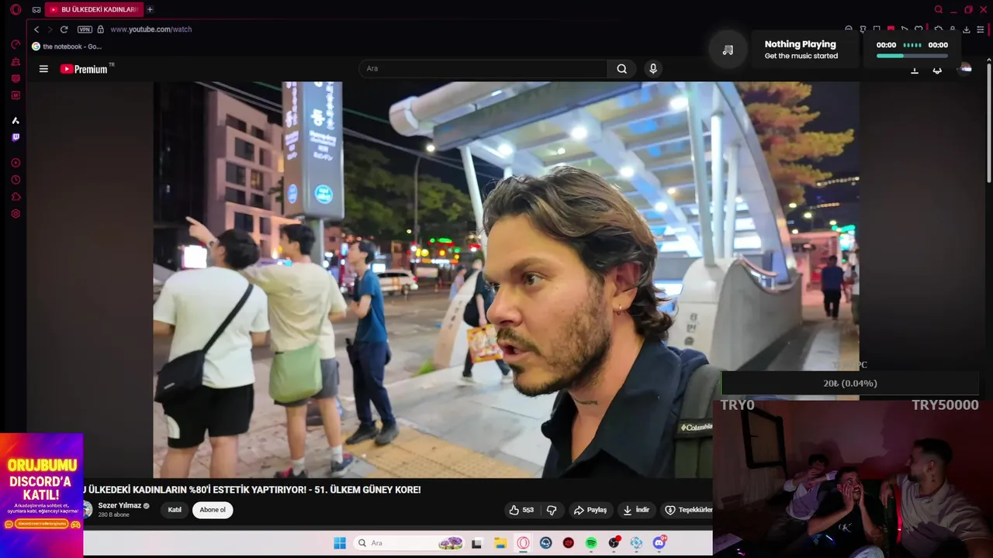993x558 pixels.
Task: Open Spotify from the taskbar
Action: click(591, 543)
